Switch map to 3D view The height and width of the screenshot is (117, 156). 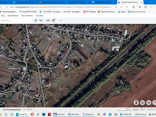[149, 103]
